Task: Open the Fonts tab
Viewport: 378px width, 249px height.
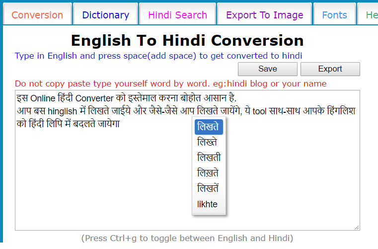Action: (335, 14)
